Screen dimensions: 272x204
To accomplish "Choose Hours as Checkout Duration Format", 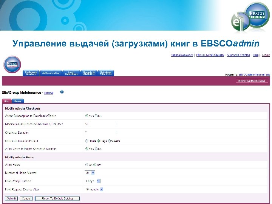I will click(x=87, y=141).
